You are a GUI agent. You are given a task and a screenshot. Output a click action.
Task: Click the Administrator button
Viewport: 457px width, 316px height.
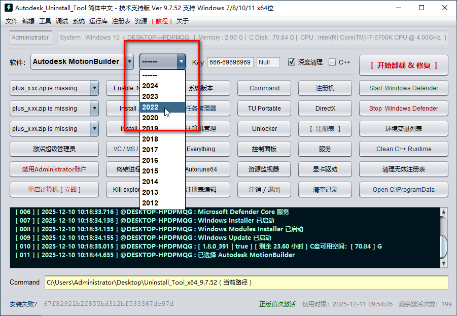(30, 38)
